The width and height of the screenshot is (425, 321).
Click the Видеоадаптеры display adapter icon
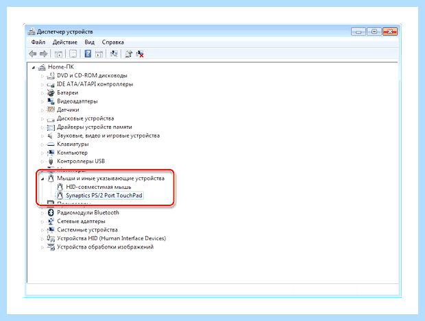point(51,101)
